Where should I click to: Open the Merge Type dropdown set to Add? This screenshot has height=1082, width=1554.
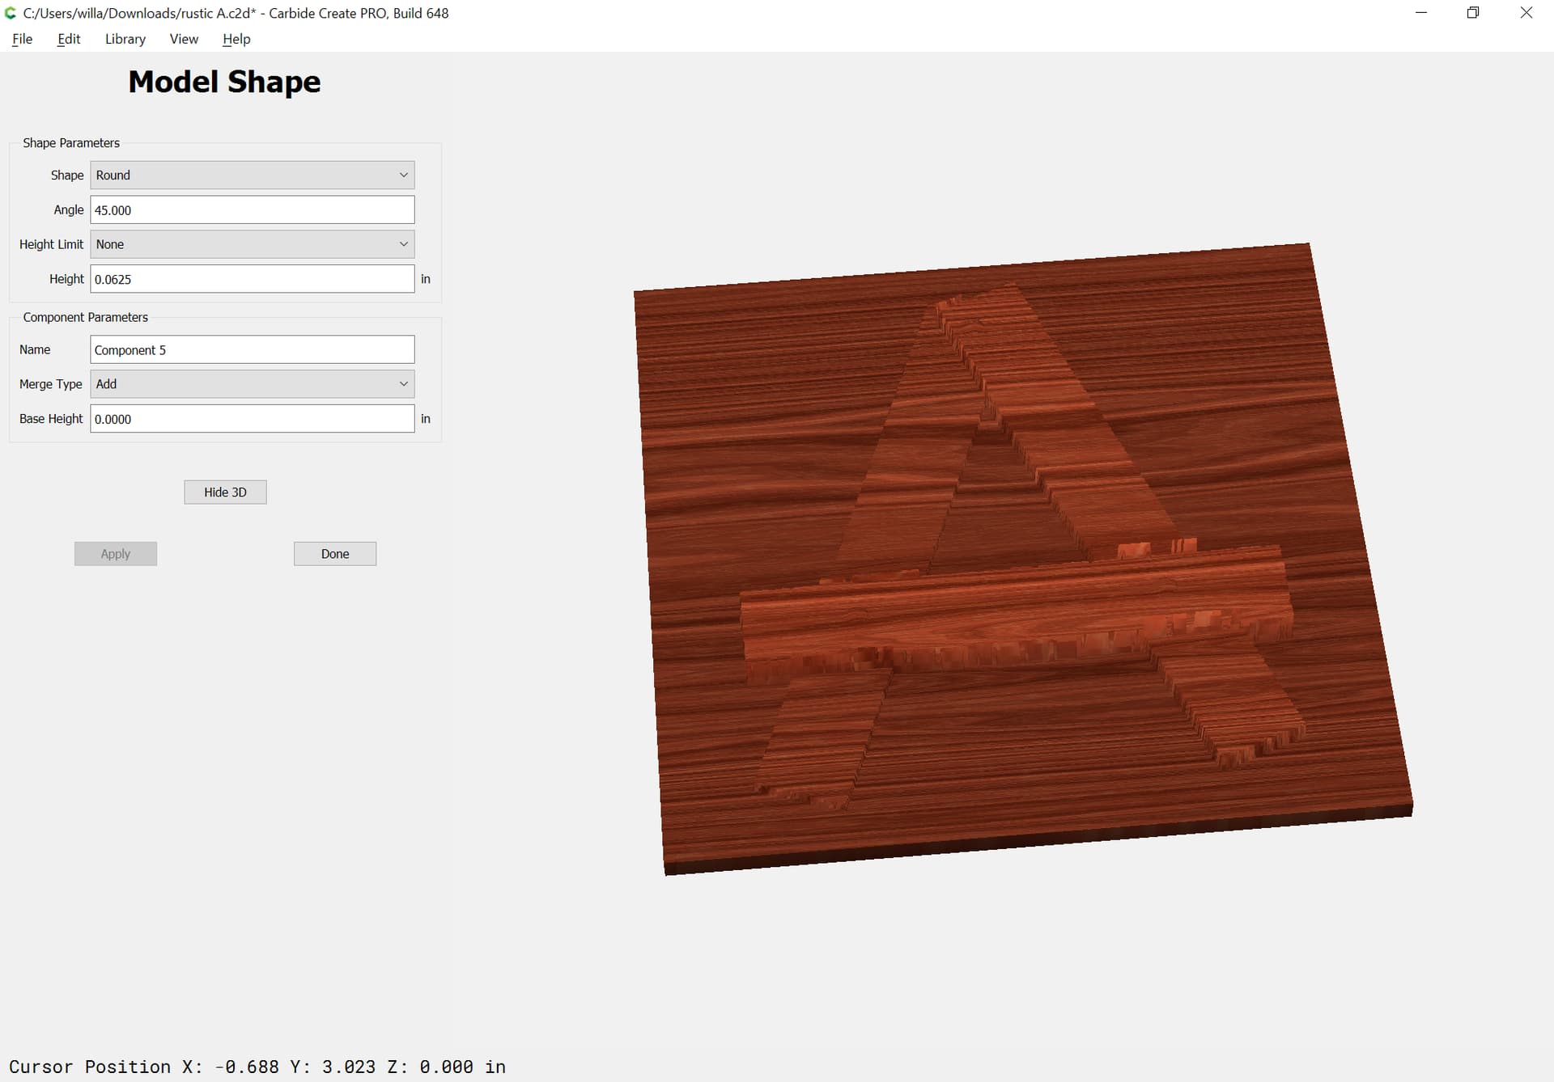253,384
